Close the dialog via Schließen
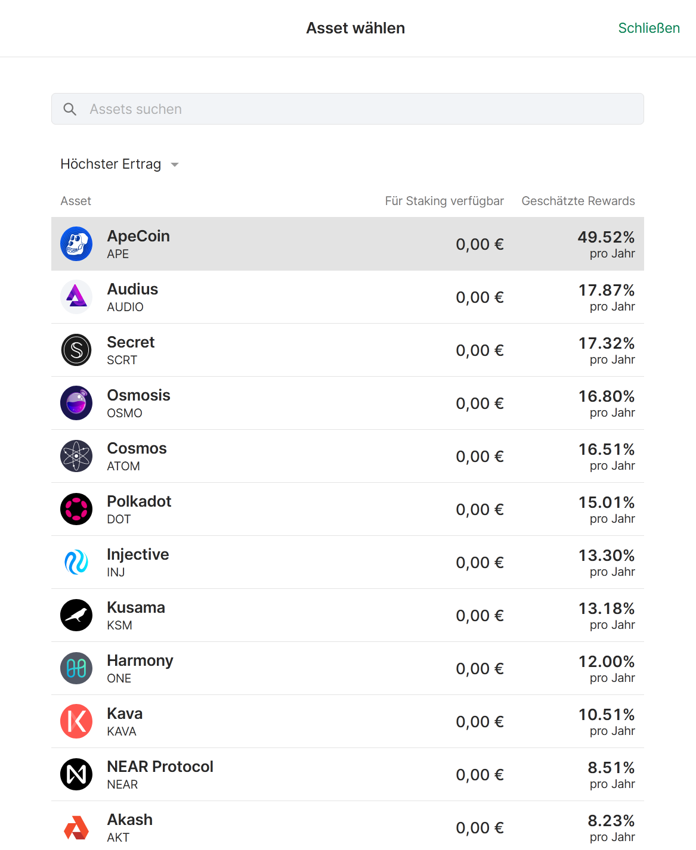Viewport: 696px width, 850px height. pyautogui.click(x=648, y=28)
